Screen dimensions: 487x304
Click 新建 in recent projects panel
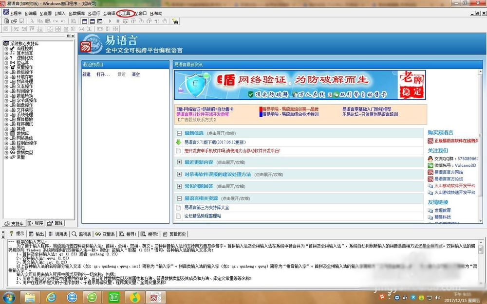(x=86, y=74)
